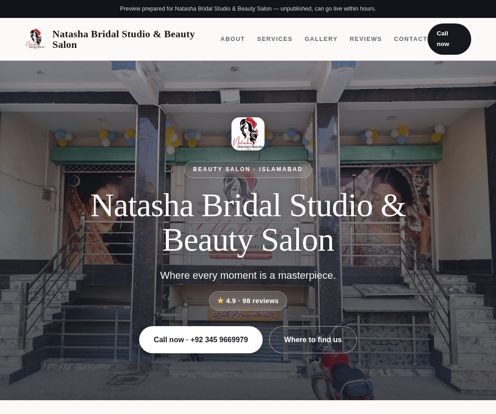Screen dimensions: 496x414
Task: Go to the Services nav link
Action: [x=275, y=39]
